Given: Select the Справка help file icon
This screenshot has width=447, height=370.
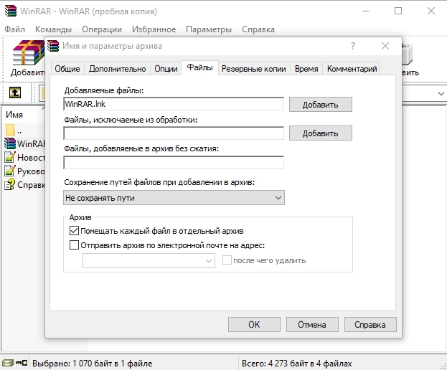Looking at the screenshot, I should tap(10, 184).
